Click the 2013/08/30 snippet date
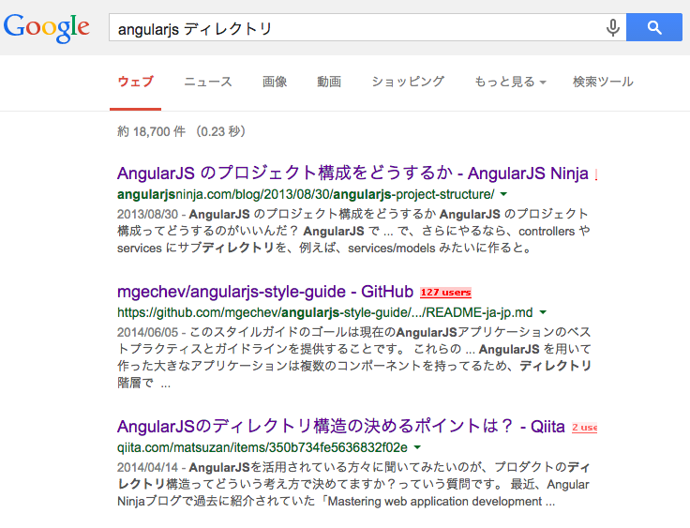Image resolution: width=690 pixels, height=528 pixels. pyautogui.click(x=147, y=214)
